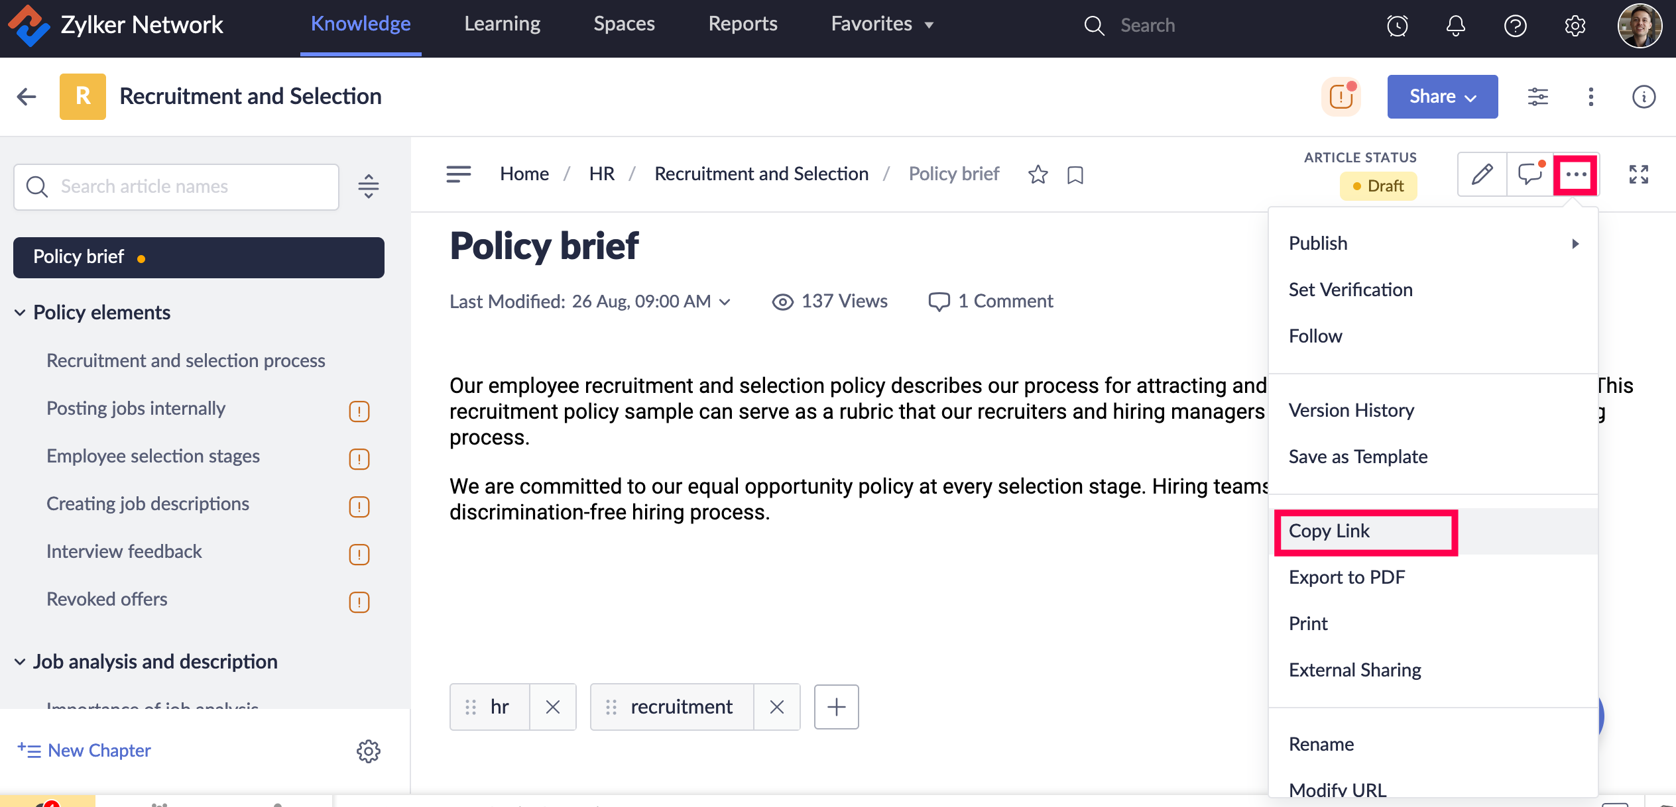Click the notifications bell icon
Image resolution: width=1676 pixels, height=807 pixels.
tap(1455, 26)
